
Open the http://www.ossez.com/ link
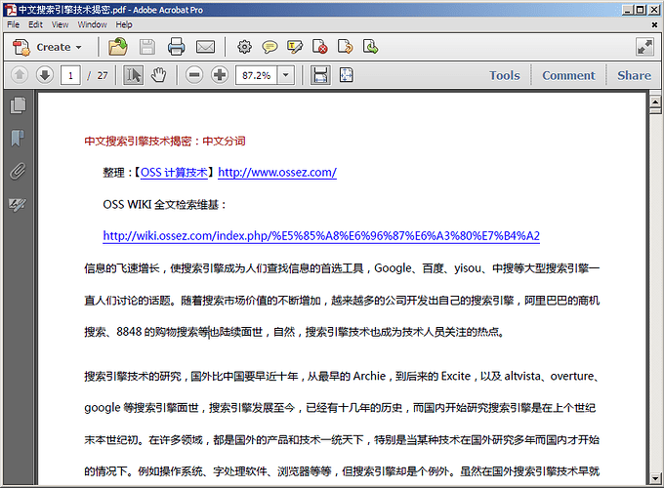click(x=277, y=172)
